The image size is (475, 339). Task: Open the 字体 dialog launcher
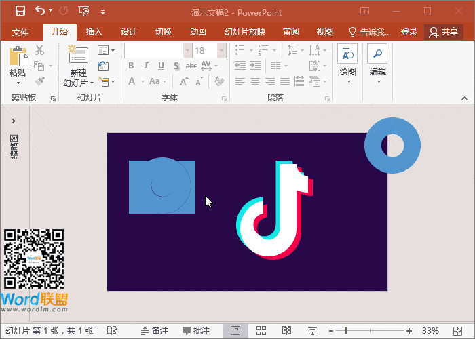click(225, 98)
